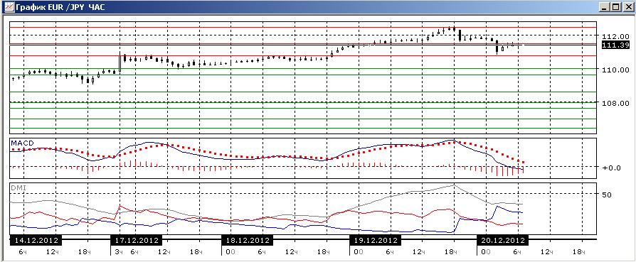
Task: Select the current price tag 111.39
Action: click(615, 45)
